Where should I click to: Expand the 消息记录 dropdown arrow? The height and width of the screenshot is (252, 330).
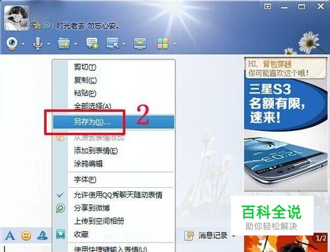point(234,236)
